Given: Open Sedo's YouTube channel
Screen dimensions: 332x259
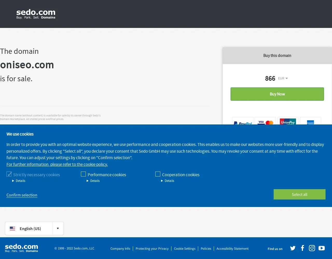Looking at the screenshot, I should [x=322, y=248].
